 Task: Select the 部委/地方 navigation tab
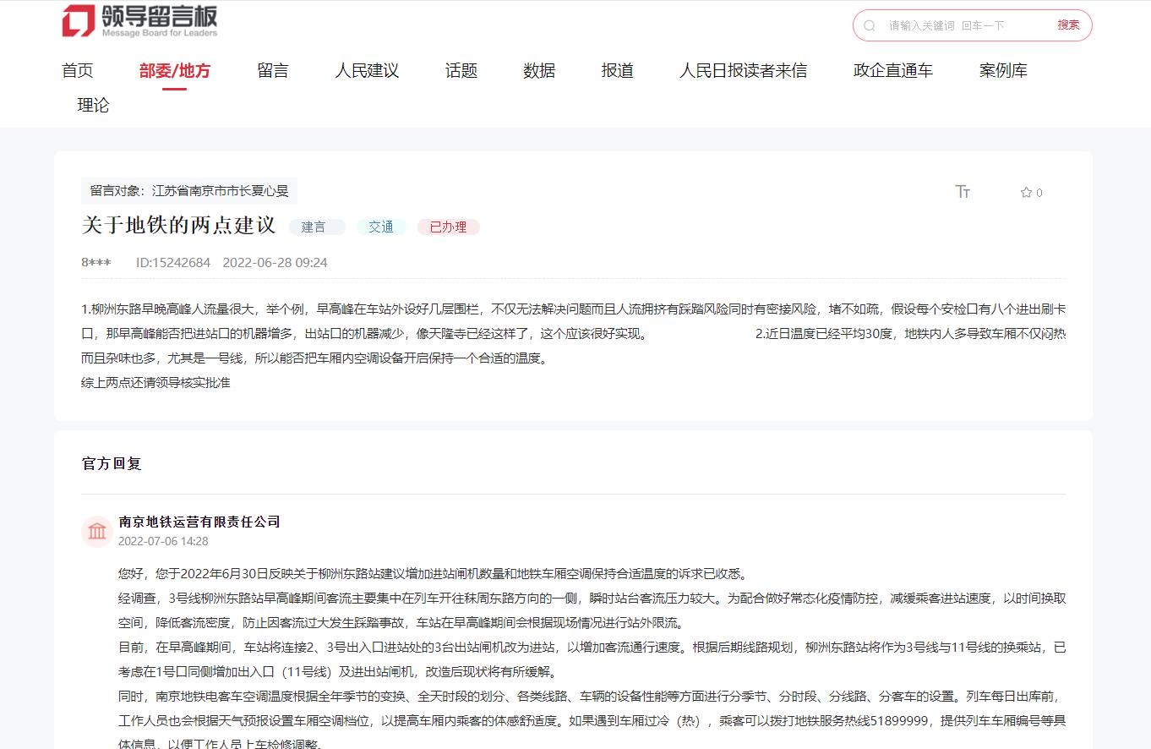pyautogui.click(x=174, y=71)
